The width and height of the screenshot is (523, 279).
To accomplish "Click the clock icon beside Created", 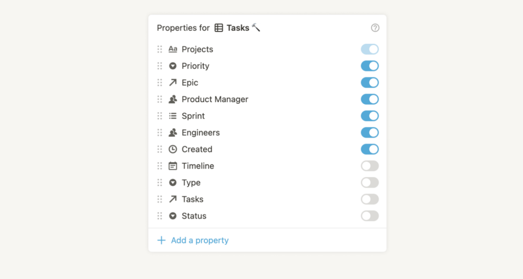I will tap(173, 149).
